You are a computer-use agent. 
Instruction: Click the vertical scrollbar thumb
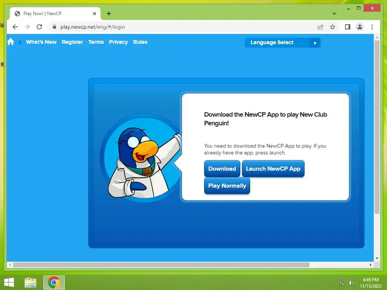click(377, 127)
